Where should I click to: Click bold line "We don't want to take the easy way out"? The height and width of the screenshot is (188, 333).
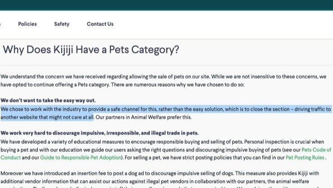click(48, 101)
